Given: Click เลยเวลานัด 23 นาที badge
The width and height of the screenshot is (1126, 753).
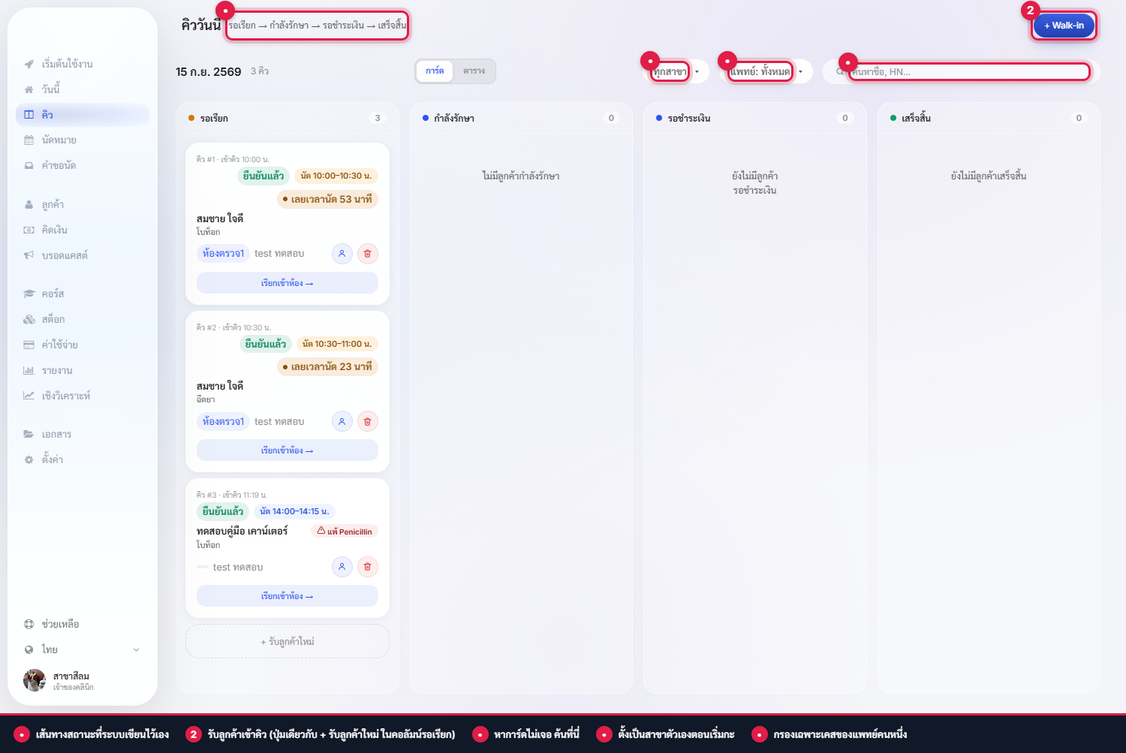Looking at the screenshot, I should click(x=327, y=366).
